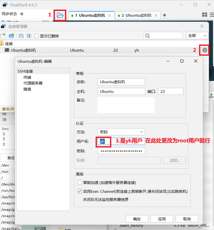This screenshot has width=214, height=230.
Task: Click the 连接 root folder label
Action: 9,44
